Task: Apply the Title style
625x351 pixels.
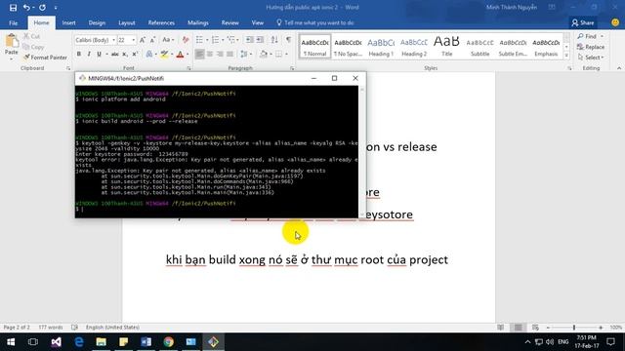Action: (447, 47)
